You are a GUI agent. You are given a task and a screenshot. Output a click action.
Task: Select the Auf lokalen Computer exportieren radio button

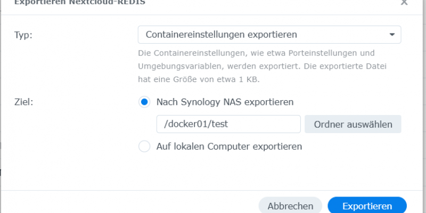[144, 146]
